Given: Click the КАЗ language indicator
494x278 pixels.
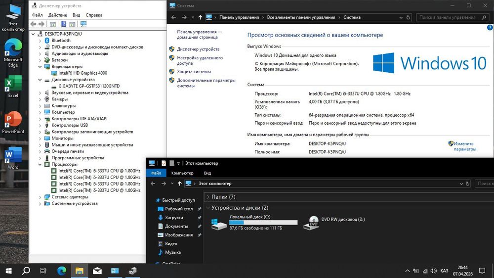Looking at the screenshot, I should pos(444,271).
